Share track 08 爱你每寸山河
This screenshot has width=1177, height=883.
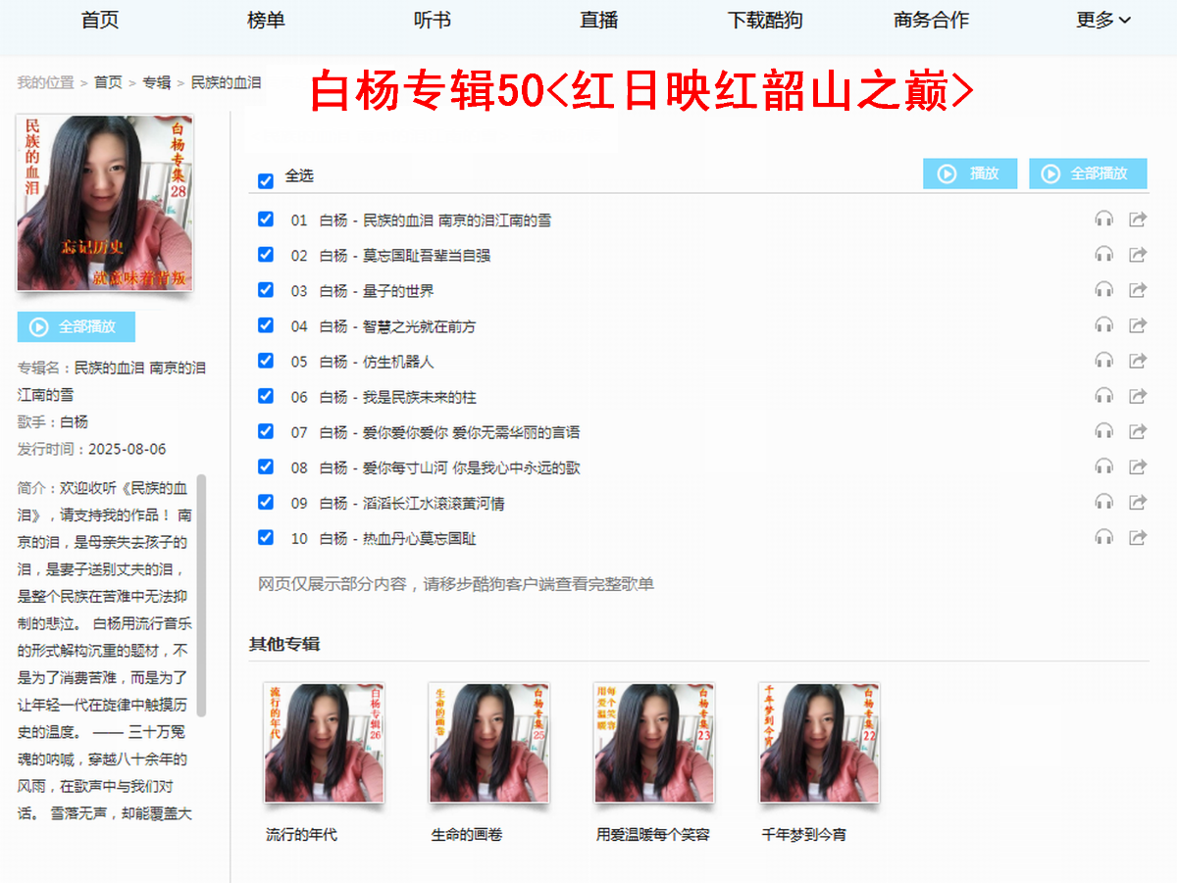1138,466
